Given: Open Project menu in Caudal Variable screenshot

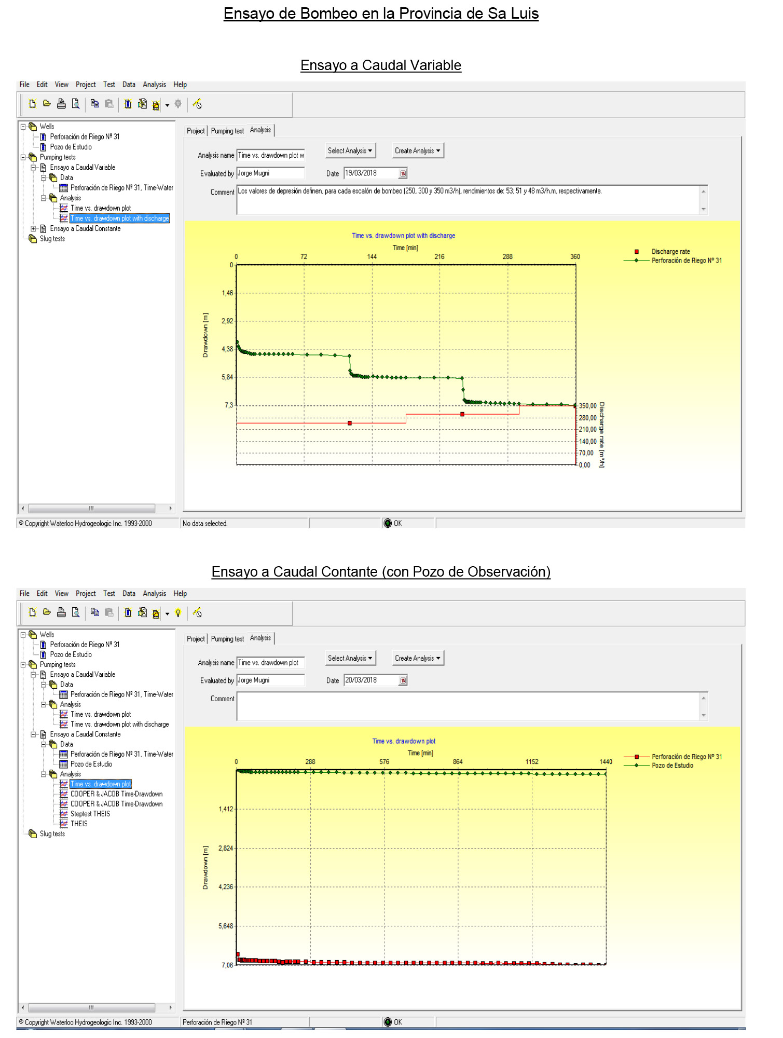Looking at the screenshot, I should 86,85.
